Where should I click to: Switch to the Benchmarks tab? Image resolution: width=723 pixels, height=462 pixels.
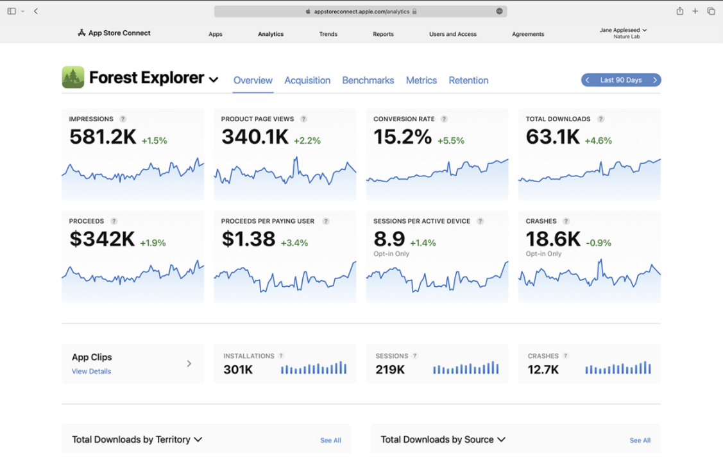pyautogui.click(x=368, y=80)
